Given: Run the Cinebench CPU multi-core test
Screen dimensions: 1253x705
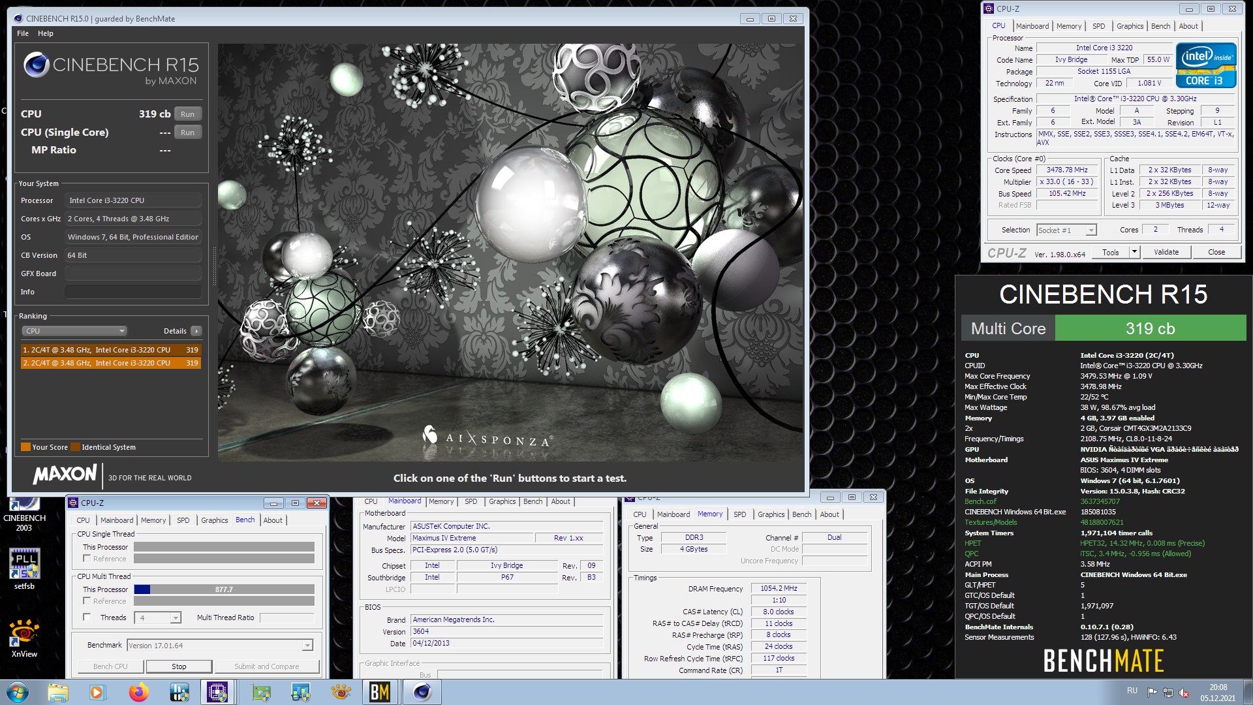Looking at the screenshot, I should [188, 114].
